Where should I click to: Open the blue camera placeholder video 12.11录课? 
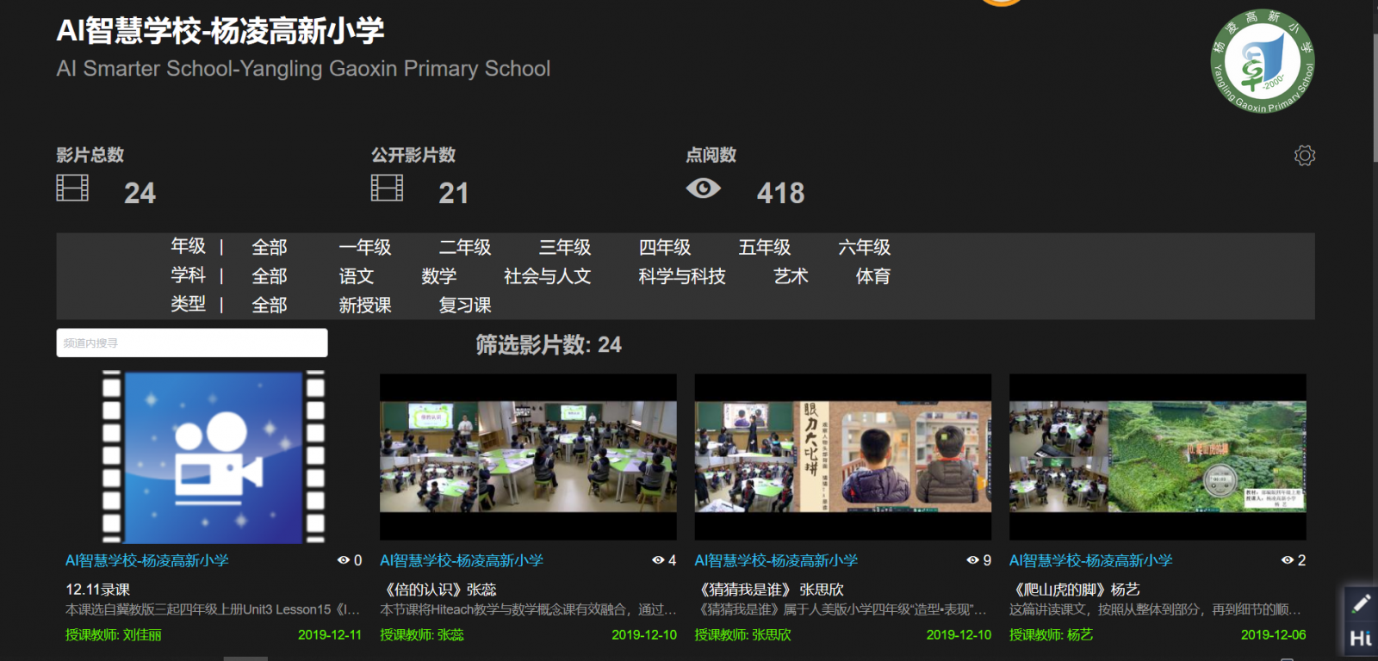pyautogui.click(x=213, y=457)
